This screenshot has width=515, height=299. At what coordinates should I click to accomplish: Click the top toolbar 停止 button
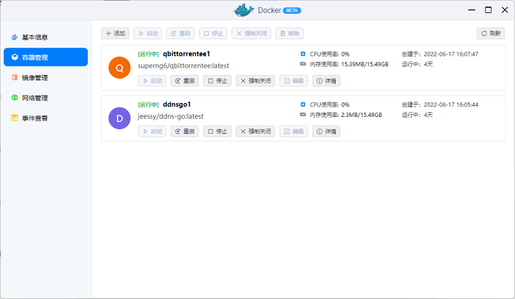click(214, 33)
